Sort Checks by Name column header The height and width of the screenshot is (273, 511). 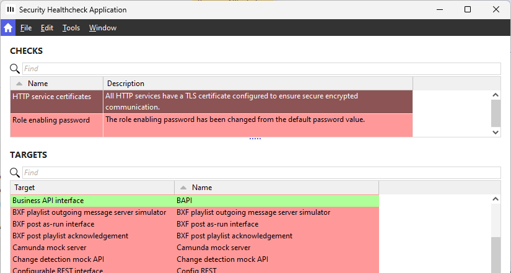point(57,84)
